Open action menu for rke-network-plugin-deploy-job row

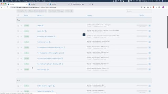tap(150, 64)
